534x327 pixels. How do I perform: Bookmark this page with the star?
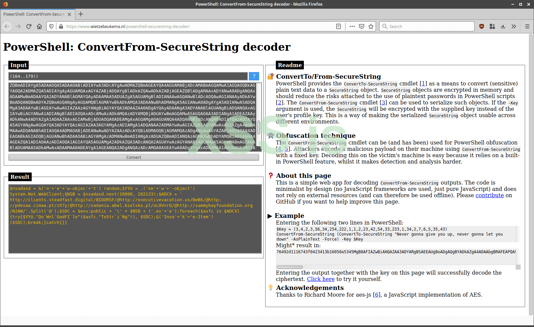pos(371,26)
